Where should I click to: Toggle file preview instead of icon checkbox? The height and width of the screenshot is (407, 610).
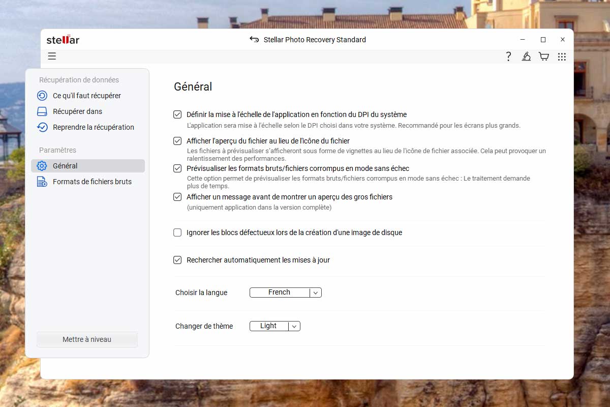tap(177, 141)
